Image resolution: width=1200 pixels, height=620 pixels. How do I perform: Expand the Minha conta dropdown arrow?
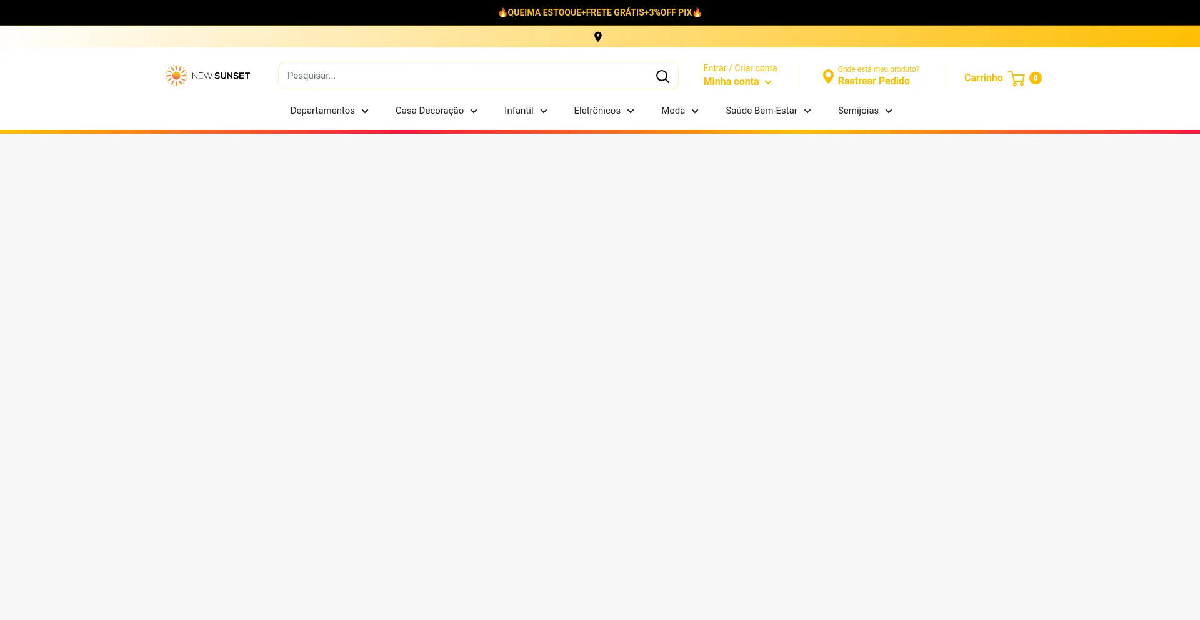pos(768,82)
